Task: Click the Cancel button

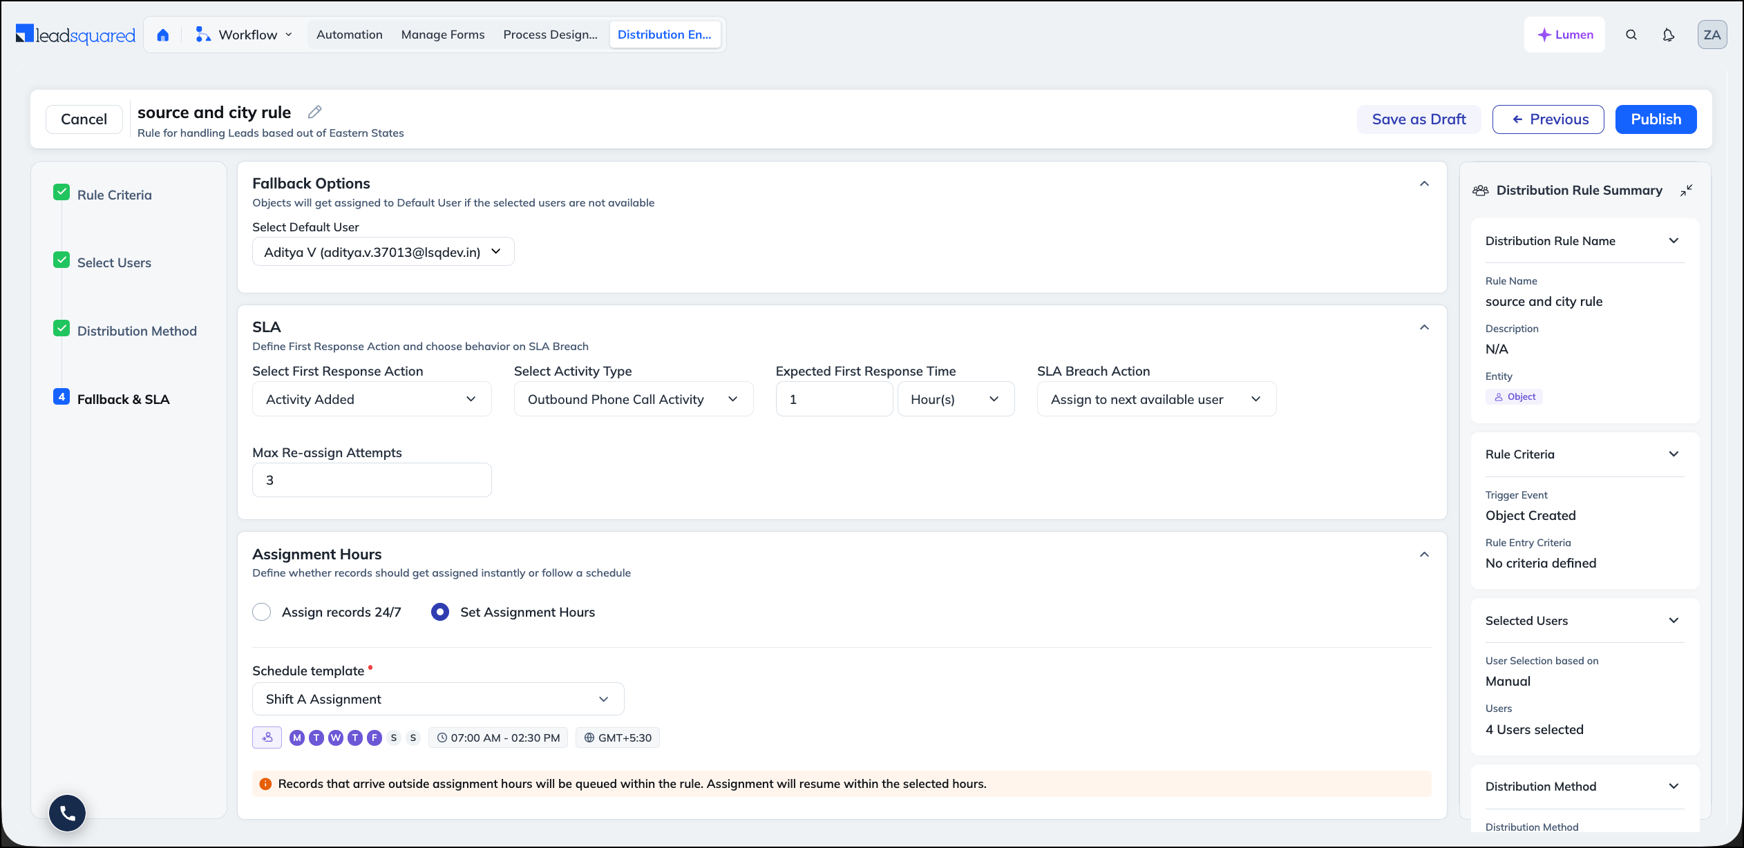Action: tap(84, 119)
